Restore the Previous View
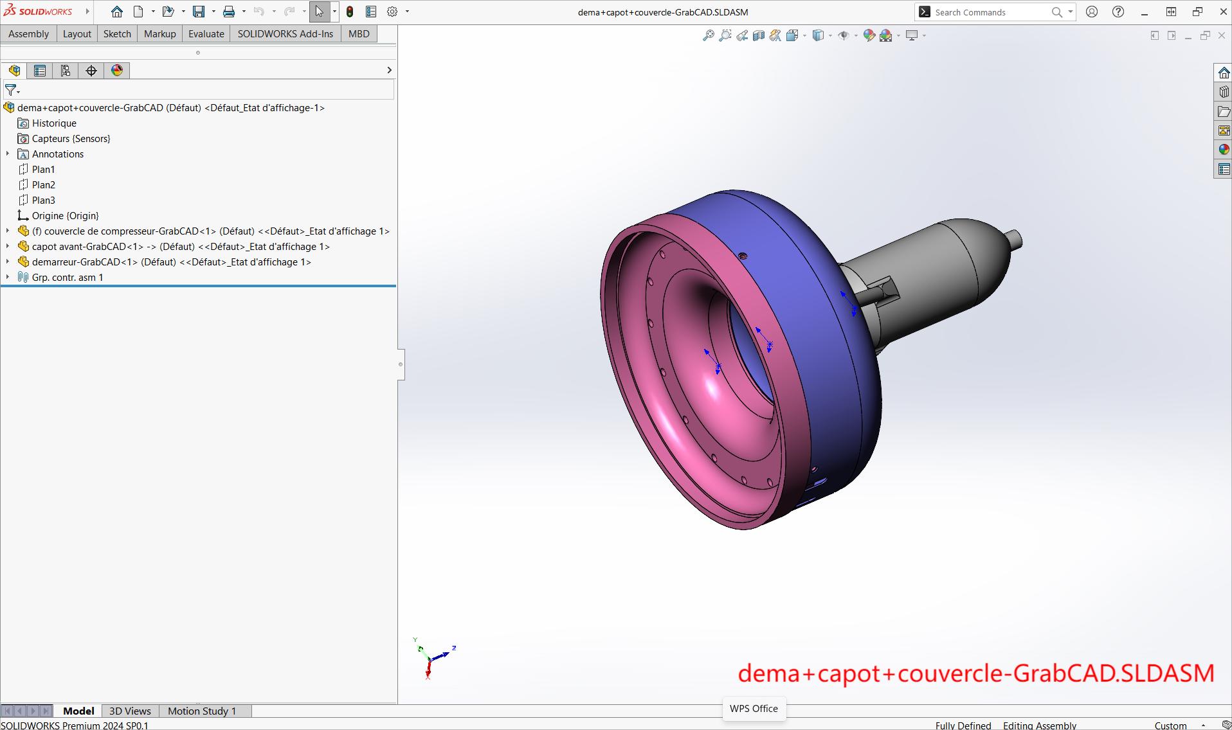1232x730 pixels. click(x=742, y=36)
